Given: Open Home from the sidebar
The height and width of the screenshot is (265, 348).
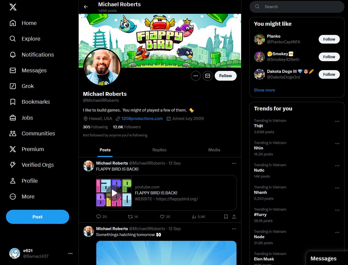Looking at the screenshot, I should (x=23, y=23).
